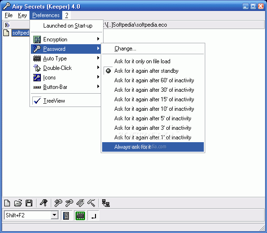Click the blue key icon beside Icons

click(x=37, y=78)
